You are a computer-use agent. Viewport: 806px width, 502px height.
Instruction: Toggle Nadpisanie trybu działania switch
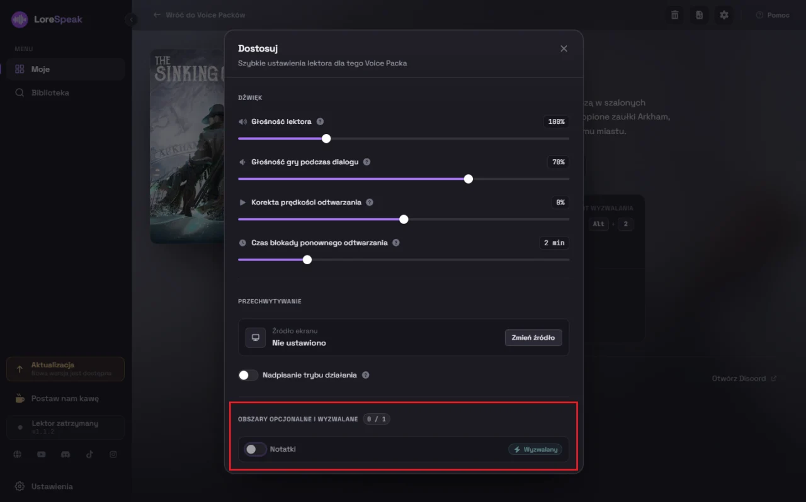(x=248, y=375)
